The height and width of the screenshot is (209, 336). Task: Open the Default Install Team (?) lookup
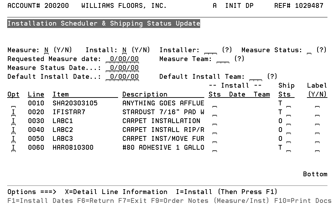pyautogui.click(x=272, y=76)
